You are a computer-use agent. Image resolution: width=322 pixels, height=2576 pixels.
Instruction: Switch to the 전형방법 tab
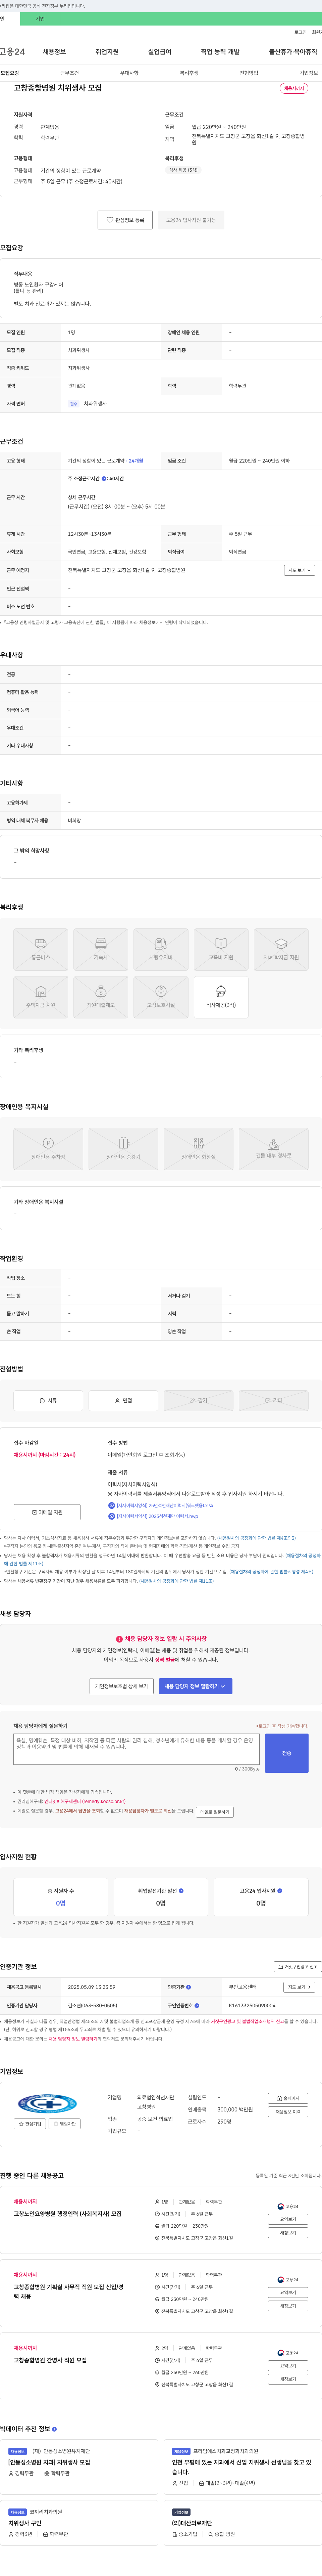[249, 73]
